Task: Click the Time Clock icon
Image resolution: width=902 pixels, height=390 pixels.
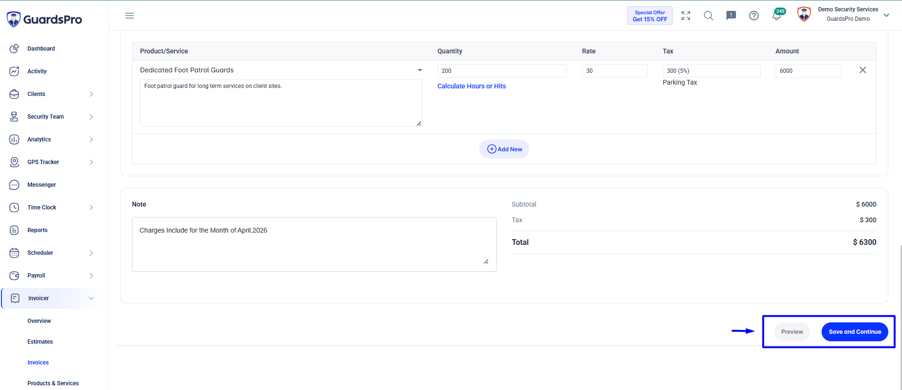Action: point(14,208)
